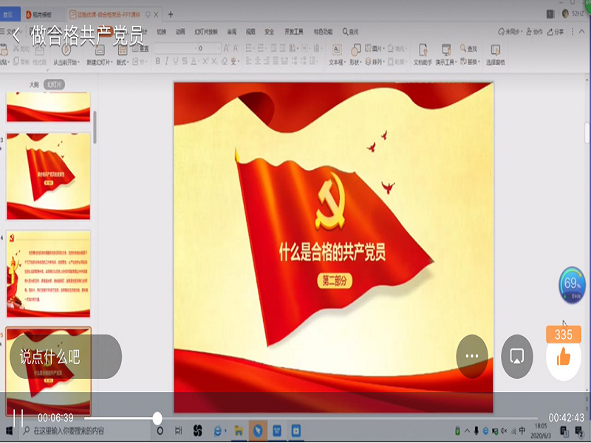The width and height of the screenshot is (591, 443).
Task: Go back from the 做合格共产党员 video
Action: (x=16, y=35)
